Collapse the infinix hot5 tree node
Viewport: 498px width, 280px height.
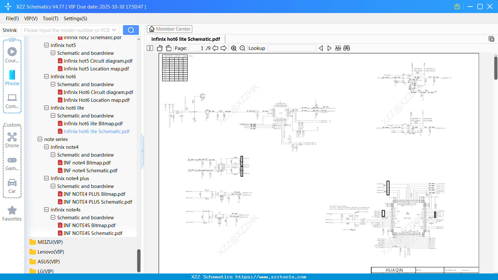pos(46,45)
